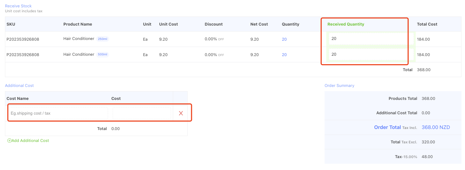Open quantity link 20 for 500ml row
Screen dimensions: 465x170
pos(284,55)
